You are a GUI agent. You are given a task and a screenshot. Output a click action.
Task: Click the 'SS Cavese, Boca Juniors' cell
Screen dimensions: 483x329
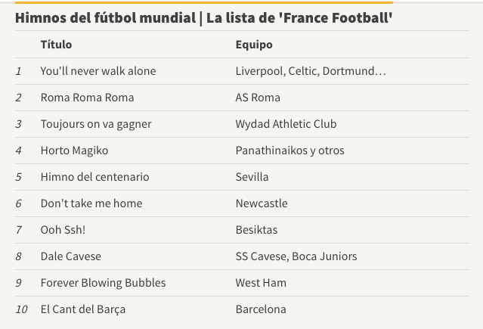click(x=296, y=256)
